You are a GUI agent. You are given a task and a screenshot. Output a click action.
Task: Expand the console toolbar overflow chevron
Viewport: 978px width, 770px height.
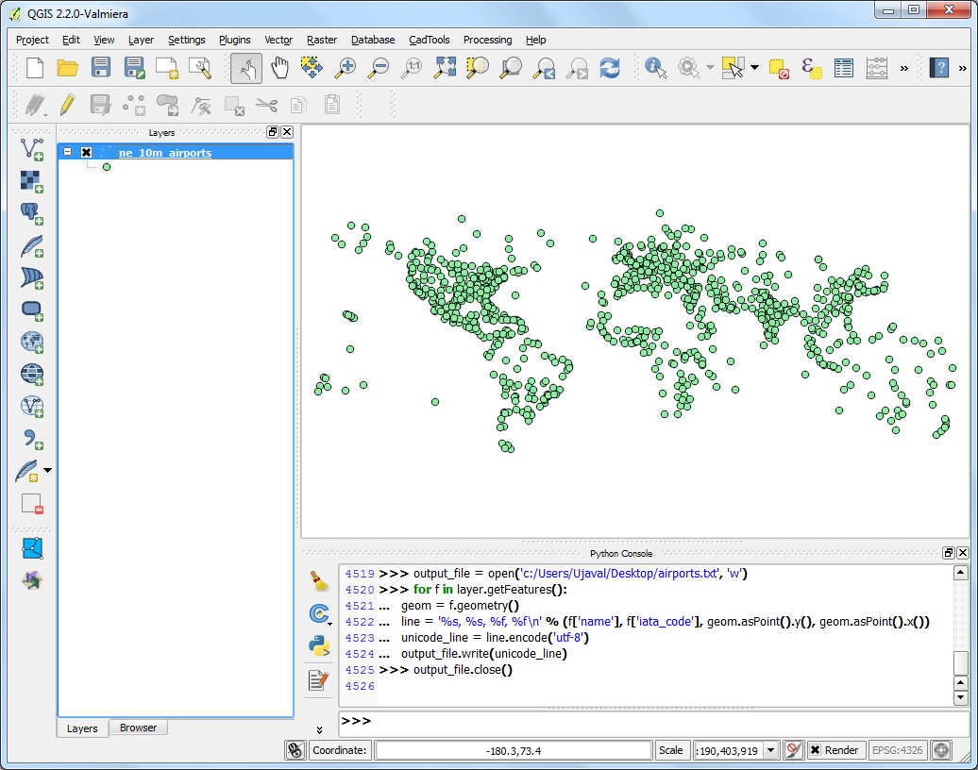[319, 729]
